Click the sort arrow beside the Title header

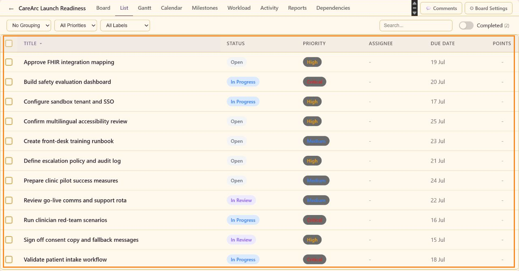(41, 43)
